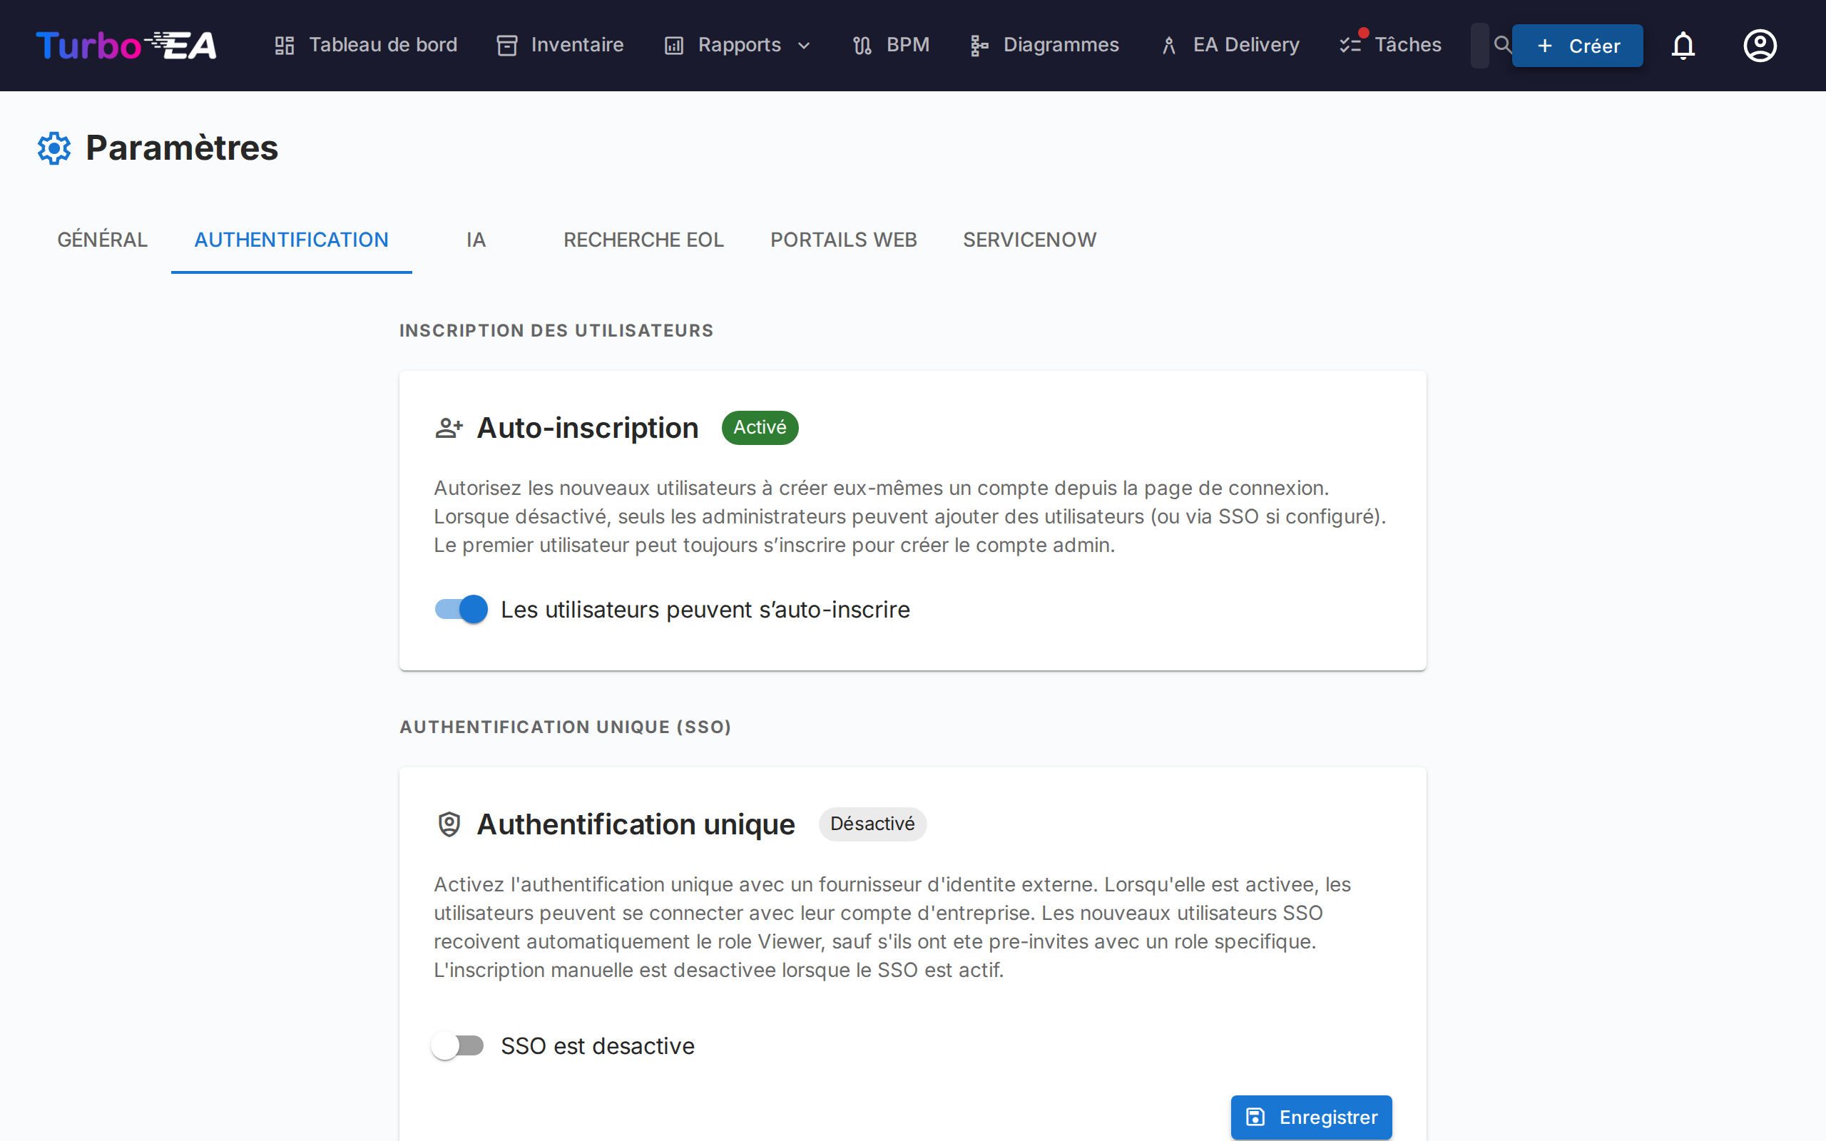
Task: Click the search magnifier icon
Action: (1502, 45)
